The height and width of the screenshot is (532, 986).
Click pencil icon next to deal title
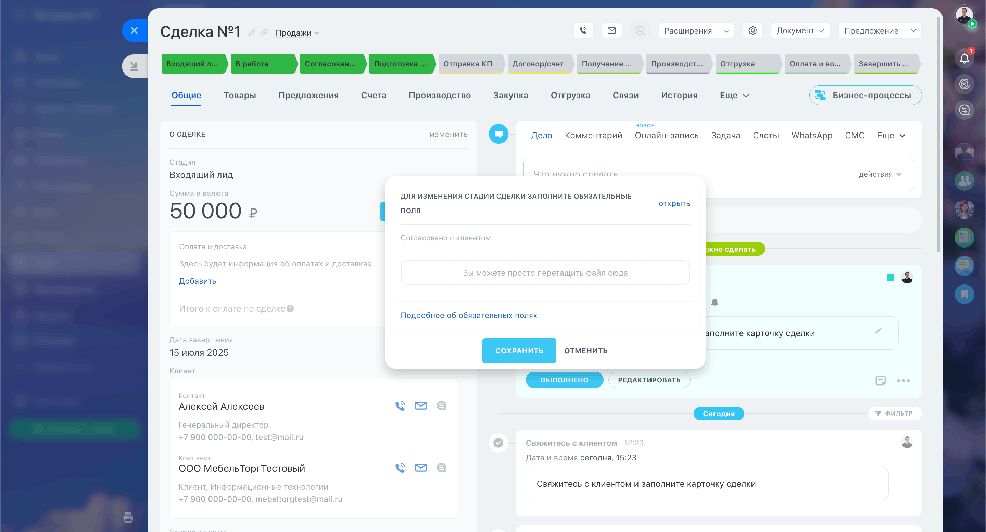pyautogui.click(x=252, y=33)
